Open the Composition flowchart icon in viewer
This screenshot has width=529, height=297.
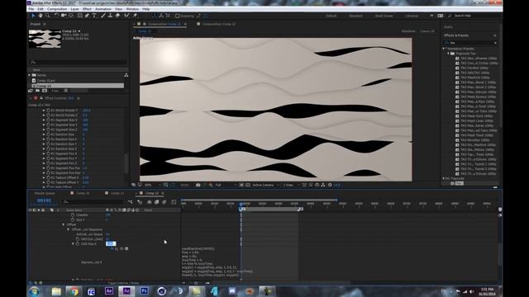click(323, 185)
